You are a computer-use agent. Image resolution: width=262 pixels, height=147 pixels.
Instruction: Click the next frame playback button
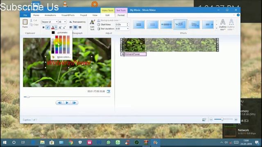[x=75, y=102]
